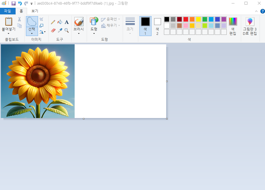
Task: Click the canvas bottom-edge resize handle
Action: click(x=84, y=119)
